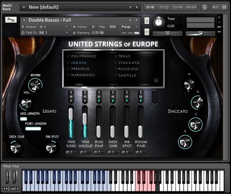The width and height of the screenshot is (231, 194).
Task: Click the Leg. Length value bar
Action: click(24, 119)
